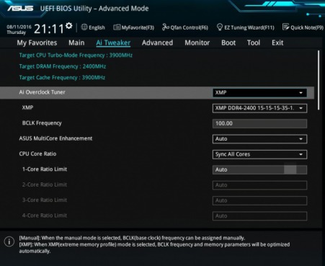Open My Favorites tab
This screenshot has height=266, width=325.
(x=37, y=43)
